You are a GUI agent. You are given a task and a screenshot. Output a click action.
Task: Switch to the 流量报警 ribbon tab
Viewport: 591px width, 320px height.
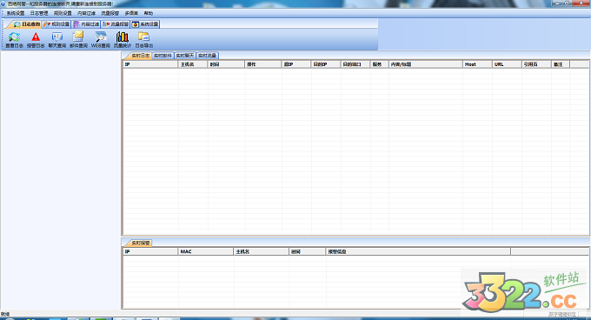coord(116,24)
